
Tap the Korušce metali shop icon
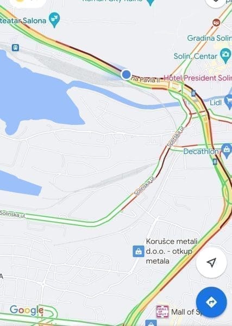139,252
